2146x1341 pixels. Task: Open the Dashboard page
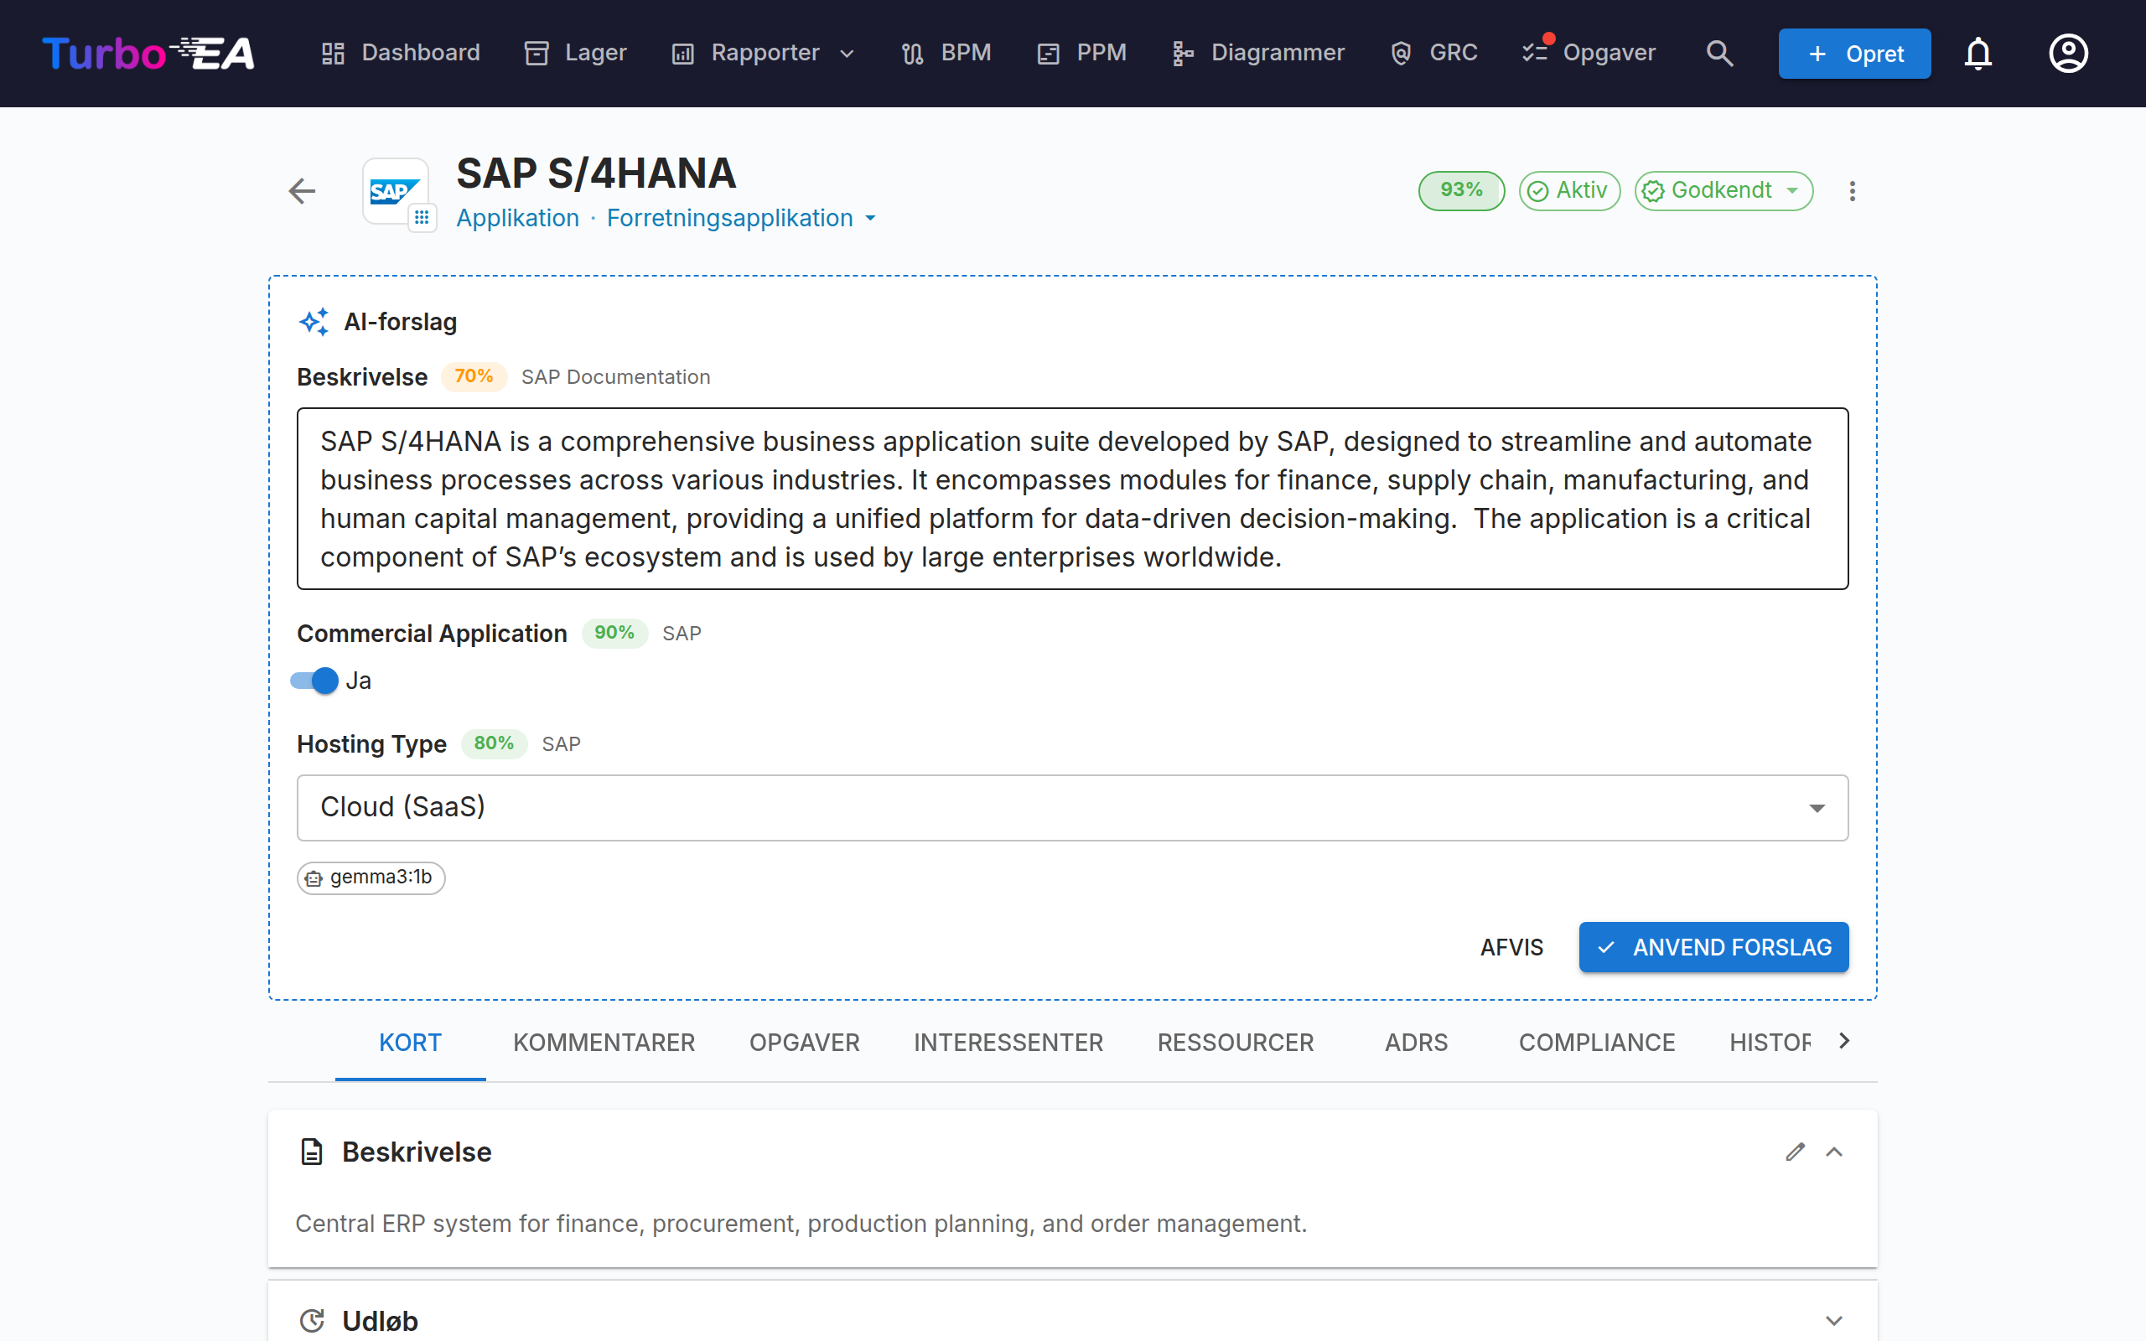coord(400,53)
